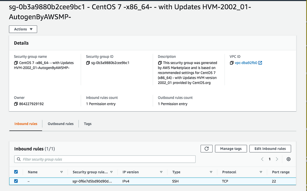Uncheck the SSH rule row checkbox
The image size is (307, 191).
[16, 181]
